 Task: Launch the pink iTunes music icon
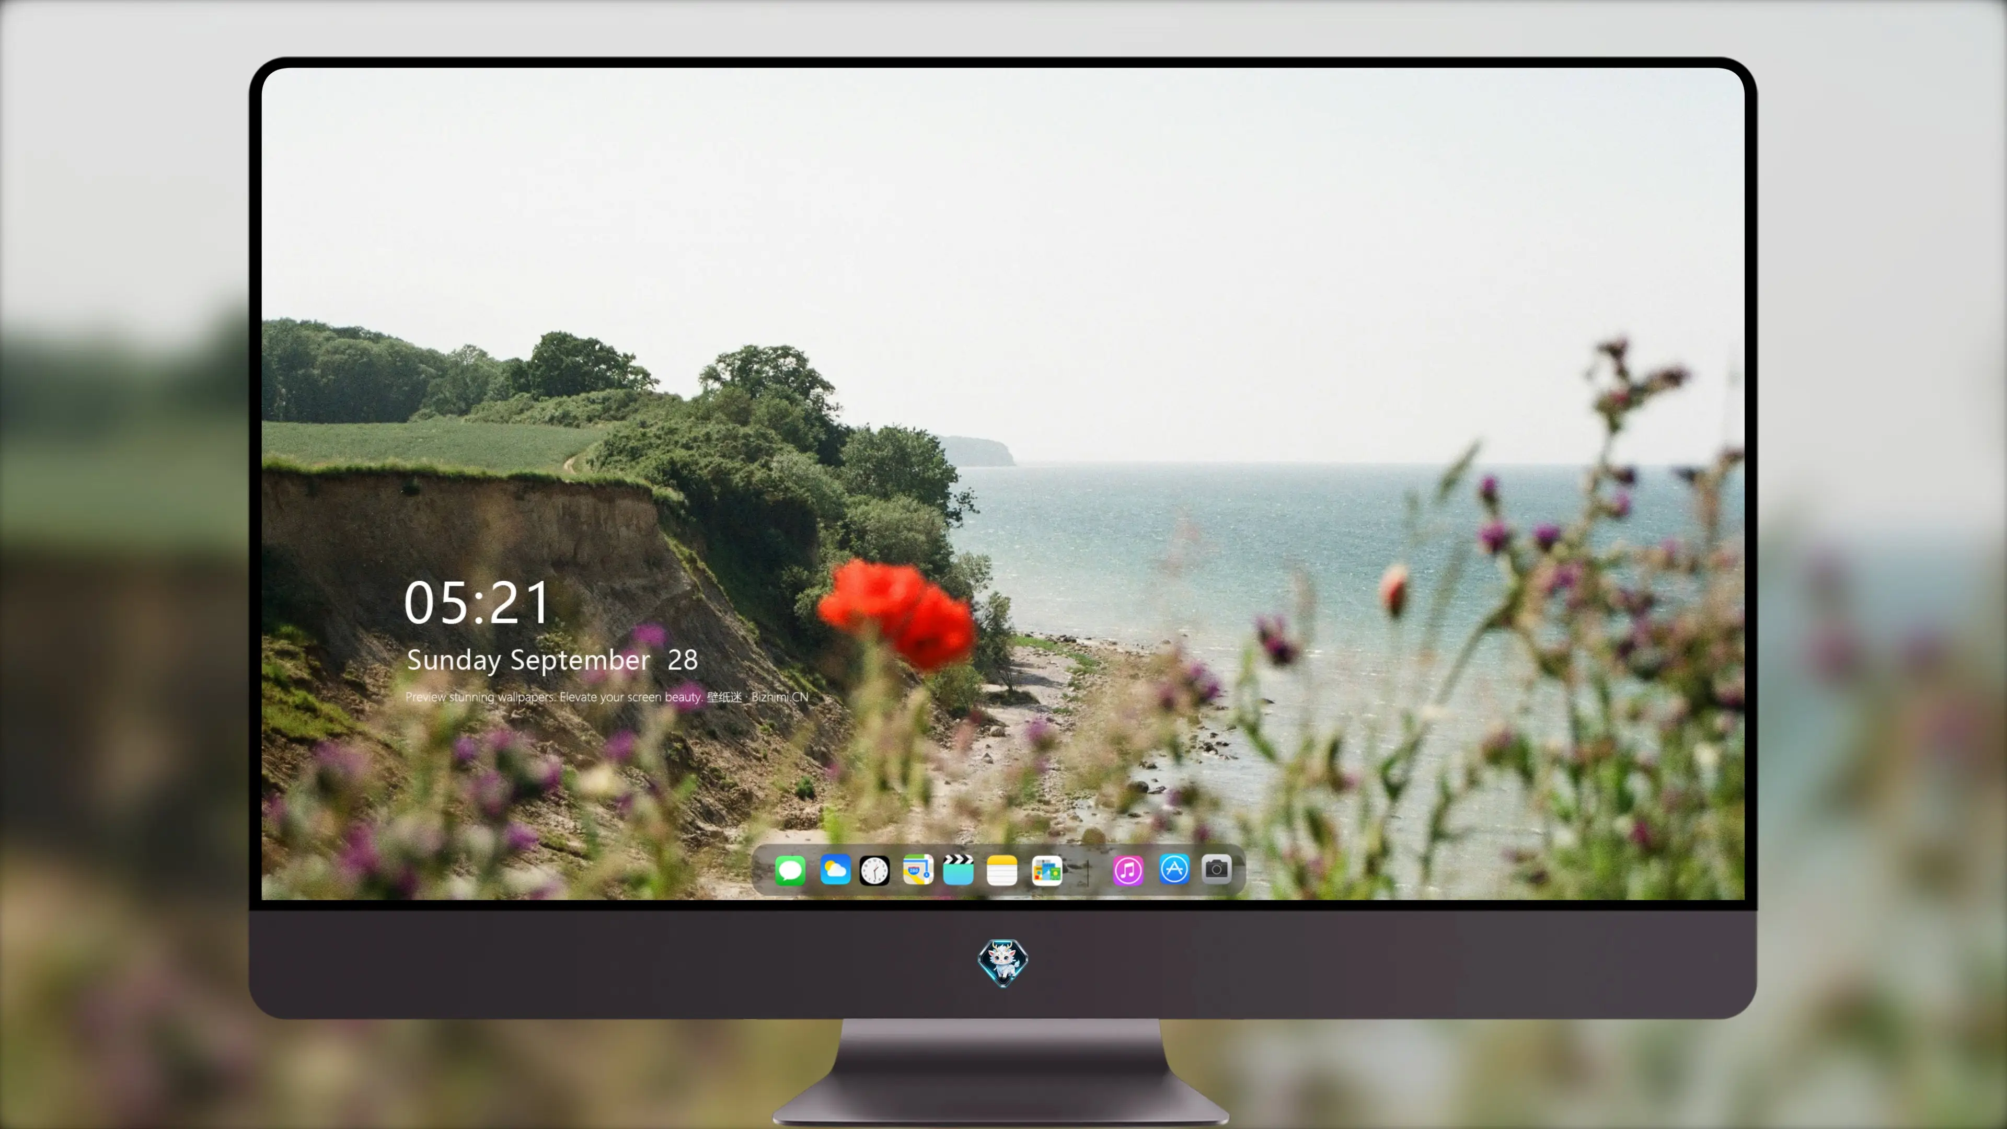1128,870
